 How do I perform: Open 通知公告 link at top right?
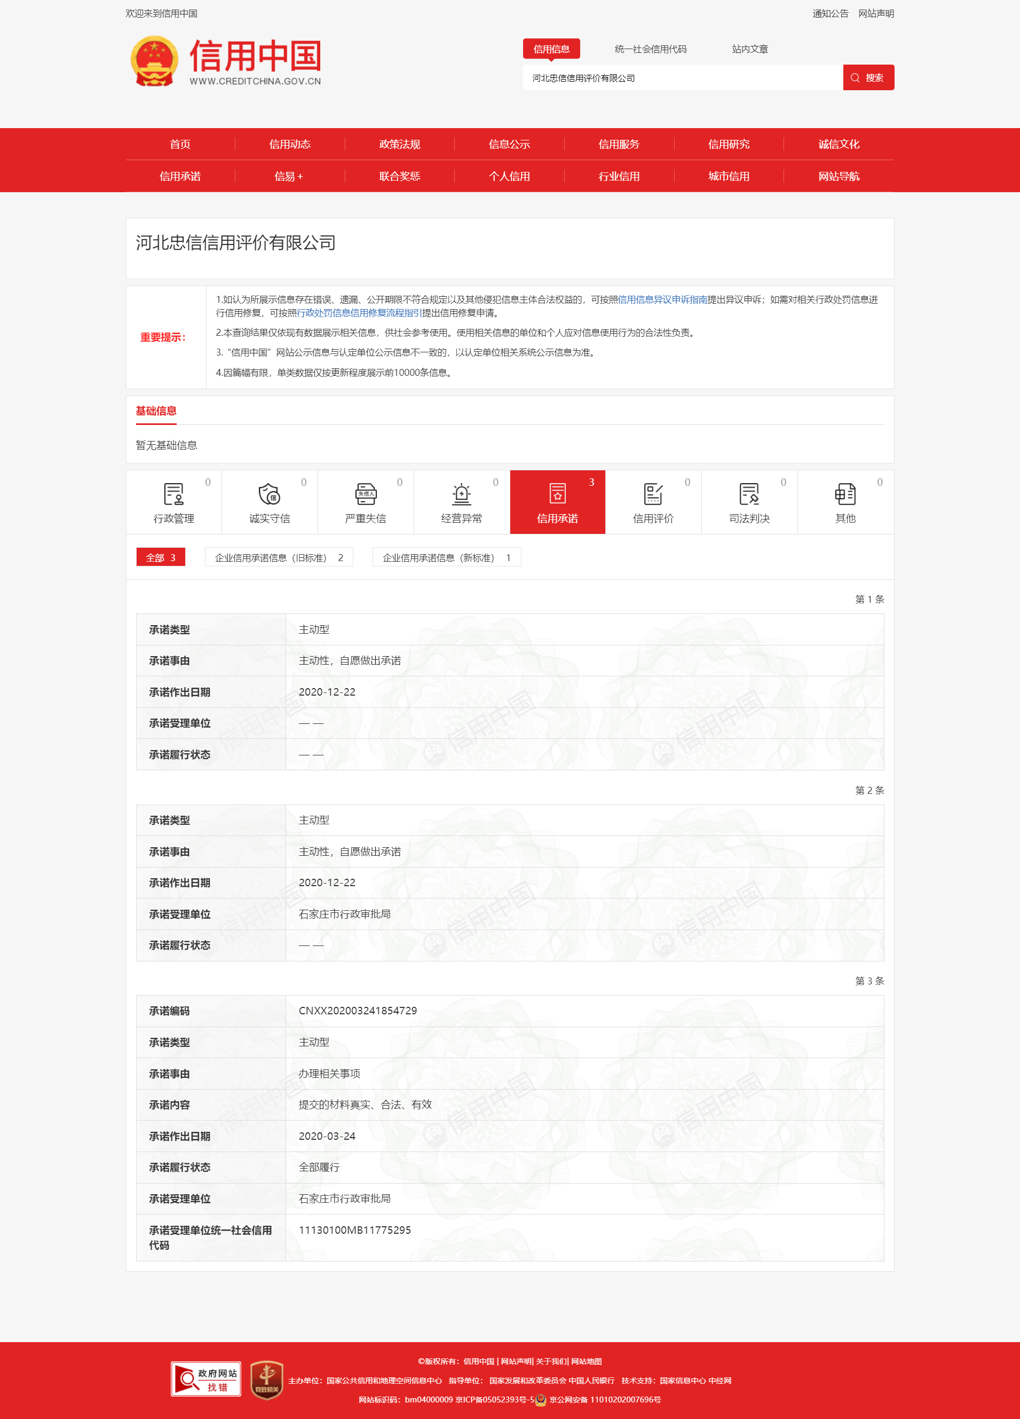[830, 14]
